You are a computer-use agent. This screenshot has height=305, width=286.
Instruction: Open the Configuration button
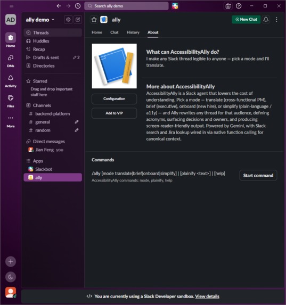[115, 99]
